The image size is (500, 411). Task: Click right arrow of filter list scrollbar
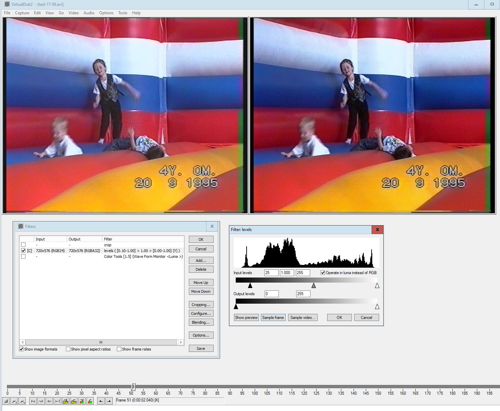click(x=181, y=342)
